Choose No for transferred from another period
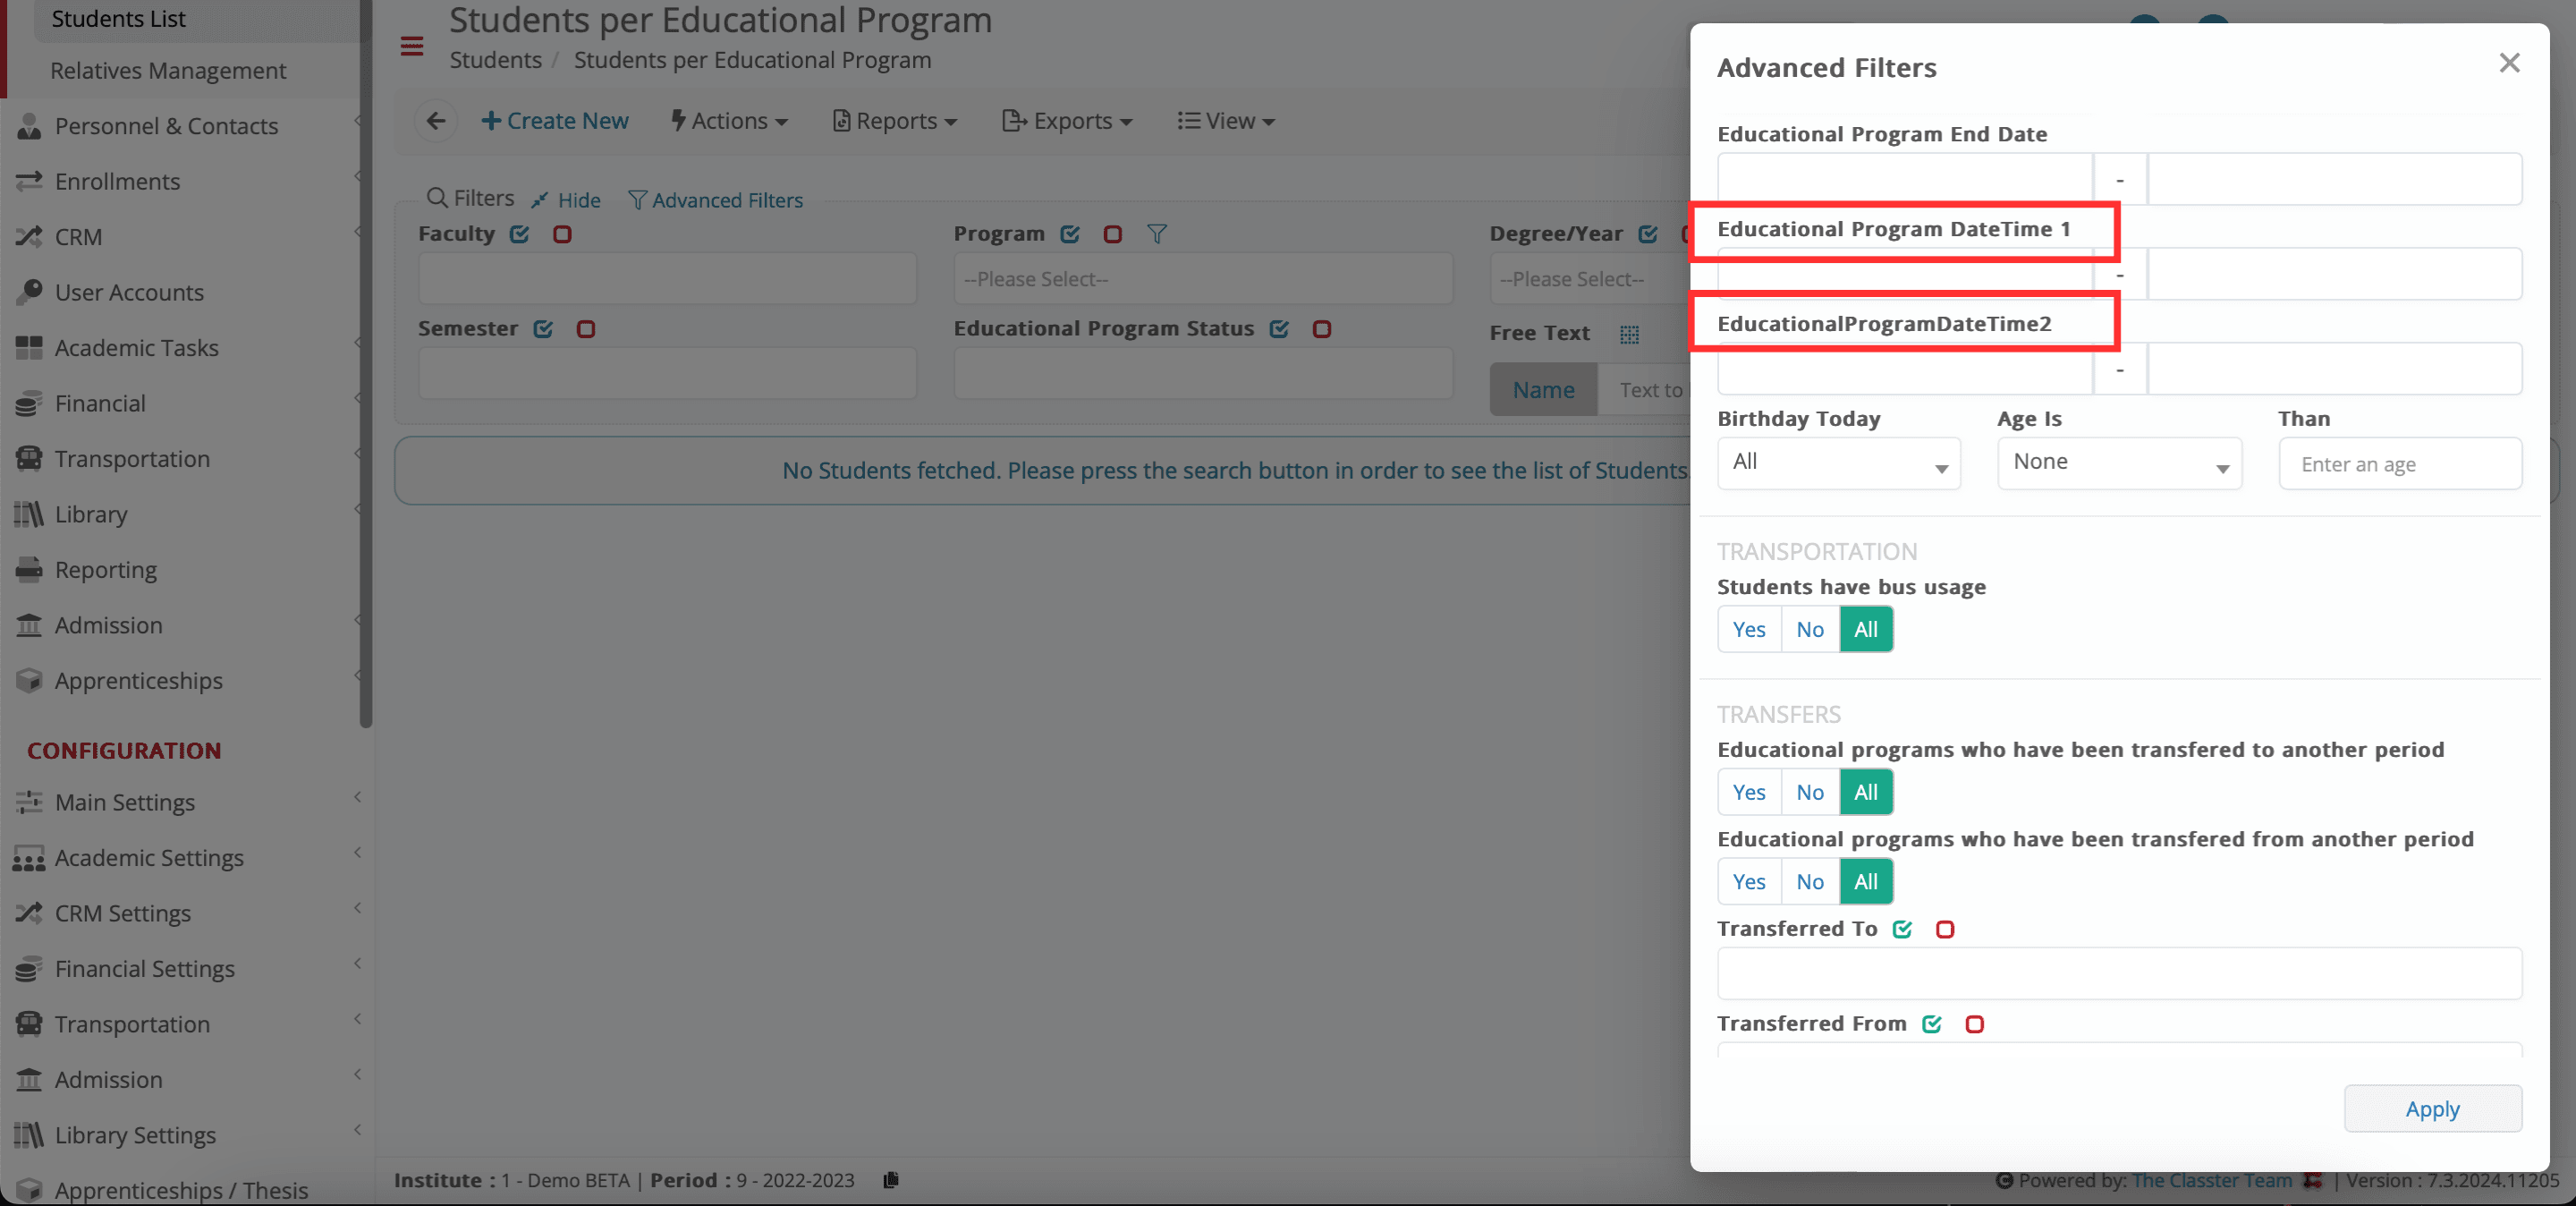2576x1206 pixels. (1810, 881)
